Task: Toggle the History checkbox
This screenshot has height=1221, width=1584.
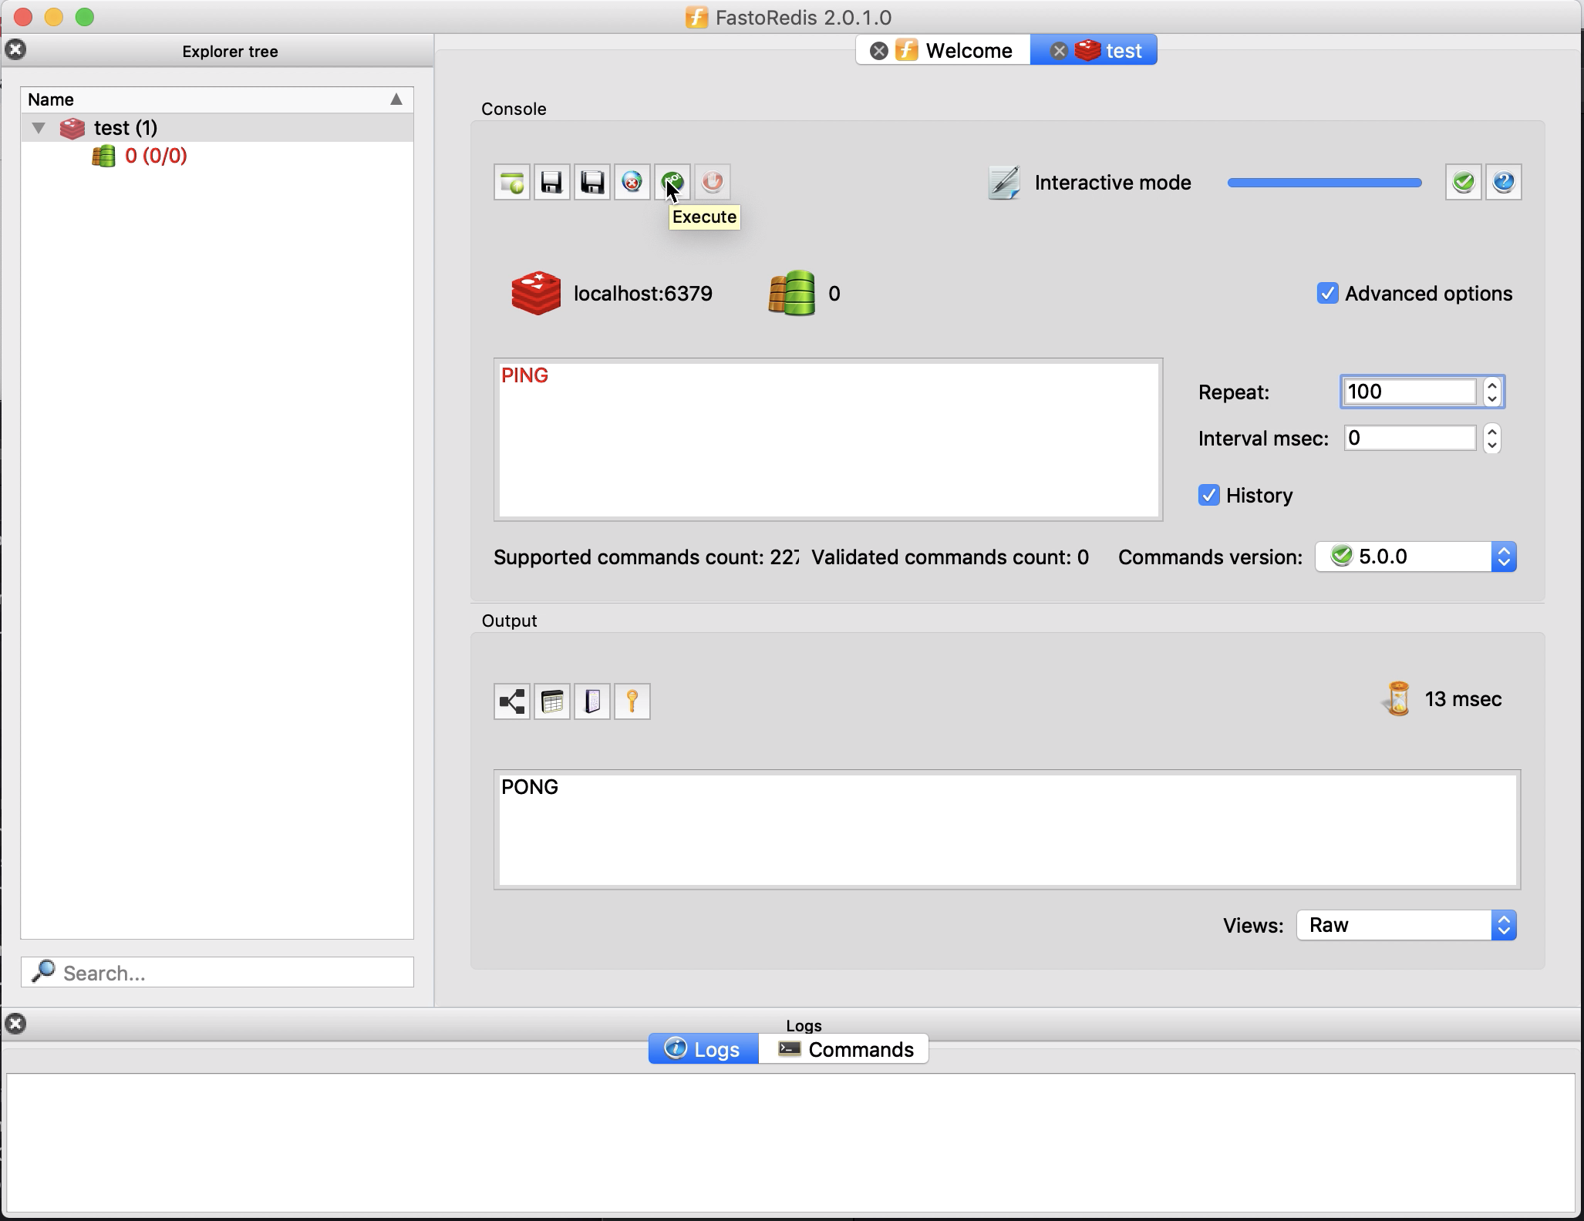Action: (1209, 495)
